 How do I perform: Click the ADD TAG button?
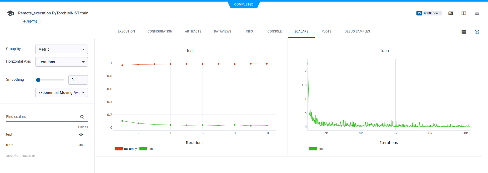pos(31,21)
